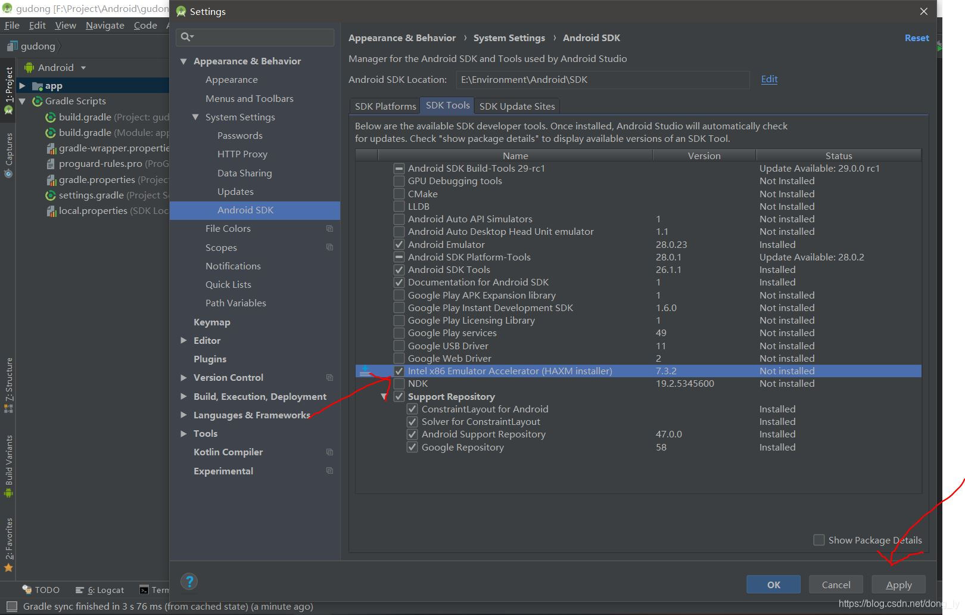
Task: Click the settings search input field
Action: (255, 37)
